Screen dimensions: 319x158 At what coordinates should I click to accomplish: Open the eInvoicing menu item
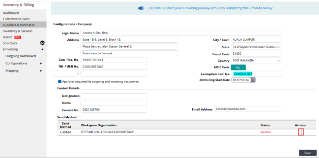(x=10, y=49)
